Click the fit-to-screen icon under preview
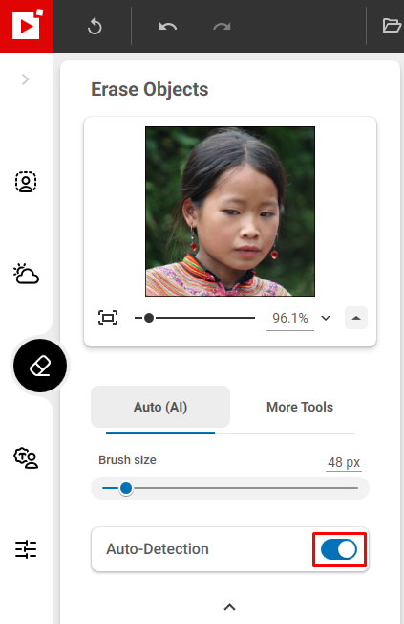The height and width of the screenshot is (624, 404). 108,318
